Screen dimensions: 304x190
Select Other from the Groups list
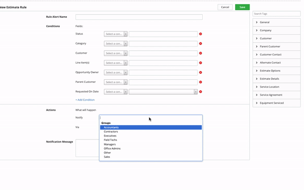pos(151,153)
